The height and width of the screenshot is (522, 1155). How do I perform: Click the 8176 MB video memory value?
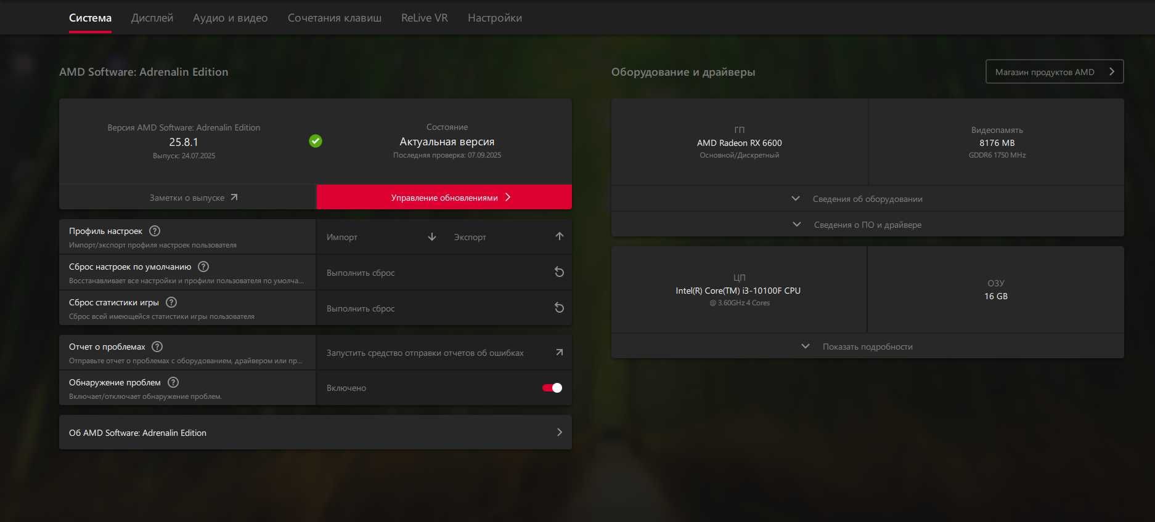(x=997, y=143)
